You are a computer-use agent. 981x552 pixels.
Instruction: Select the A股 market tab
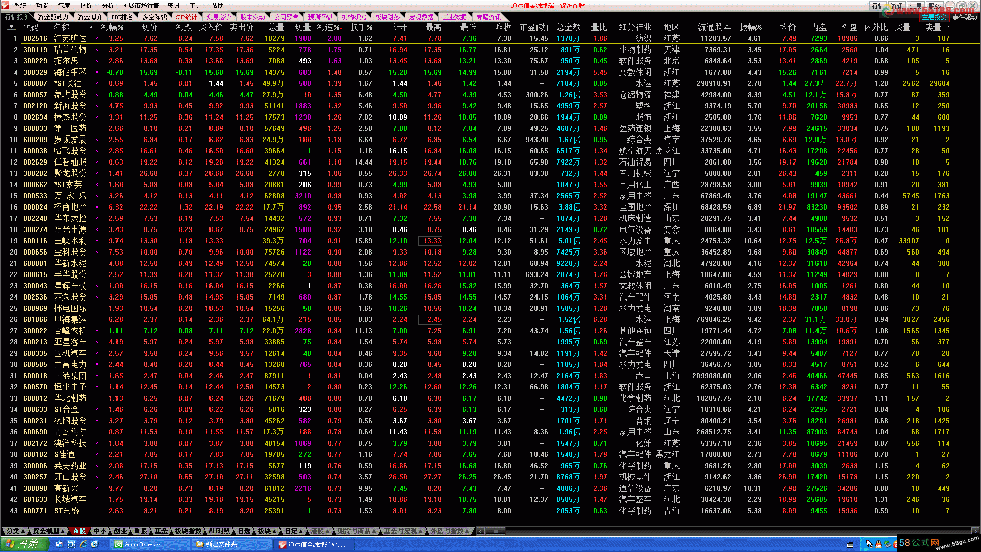[x=79, y=531]
